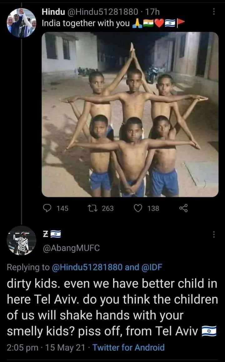Select the Hindu display name
225x362 pixels.
coord(53,12)
